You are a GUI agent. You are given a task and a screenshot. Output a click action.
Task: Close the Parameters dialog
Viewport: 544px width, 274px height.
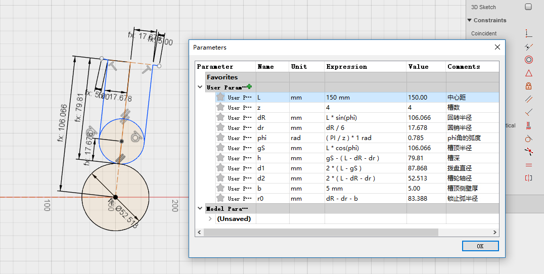pyautogui.click(x=497, y=47)
